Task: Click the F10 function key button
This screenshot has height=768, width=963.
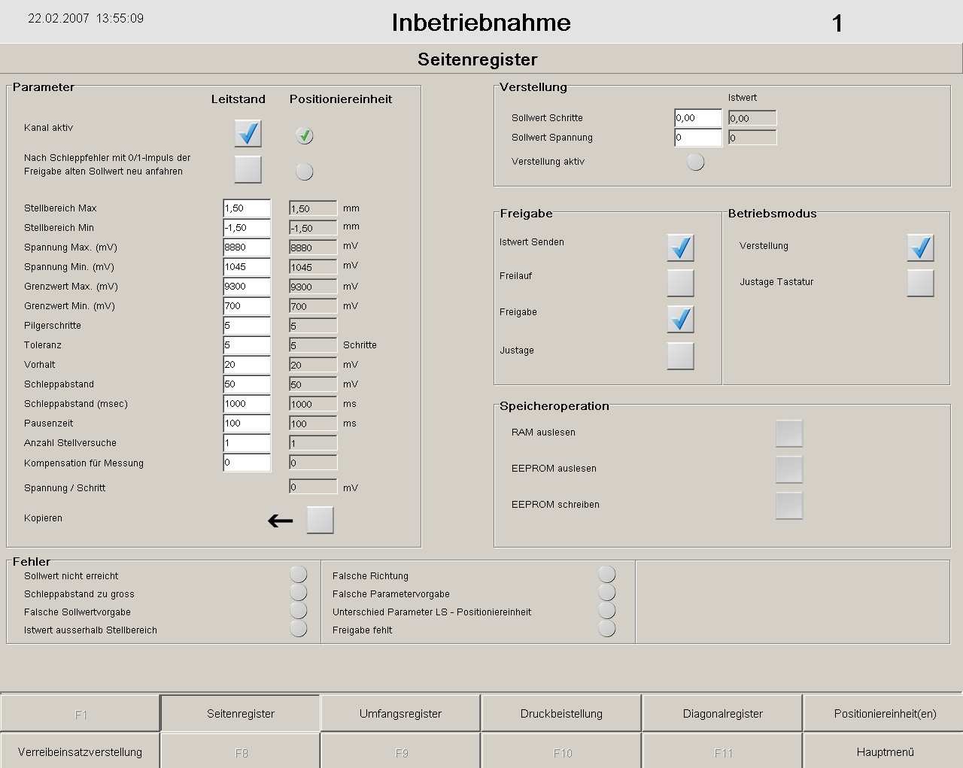Action: coord(561,751)
